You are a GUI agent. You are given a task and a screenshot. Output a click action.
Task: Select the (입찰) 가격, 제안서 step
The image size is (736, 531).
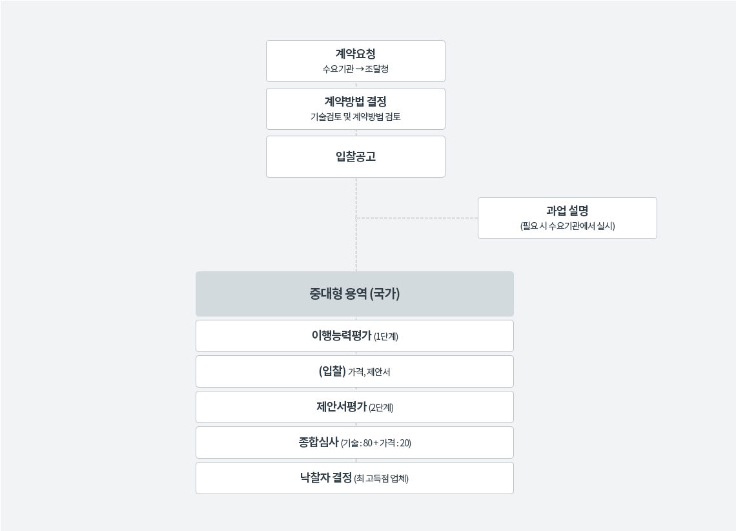[354, 371]
